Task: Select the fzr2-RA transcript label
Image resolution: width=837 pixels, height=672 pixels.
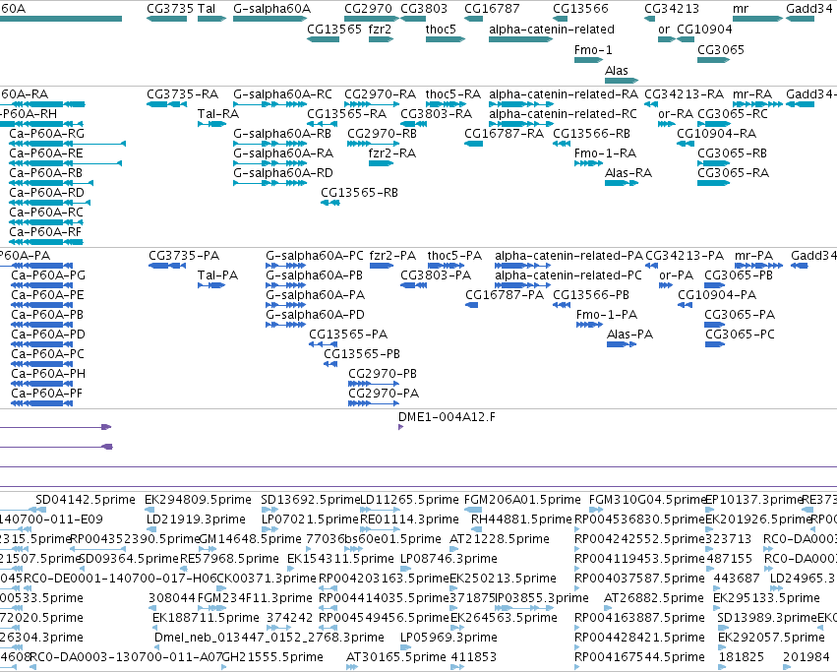Action: coord(392,153)
